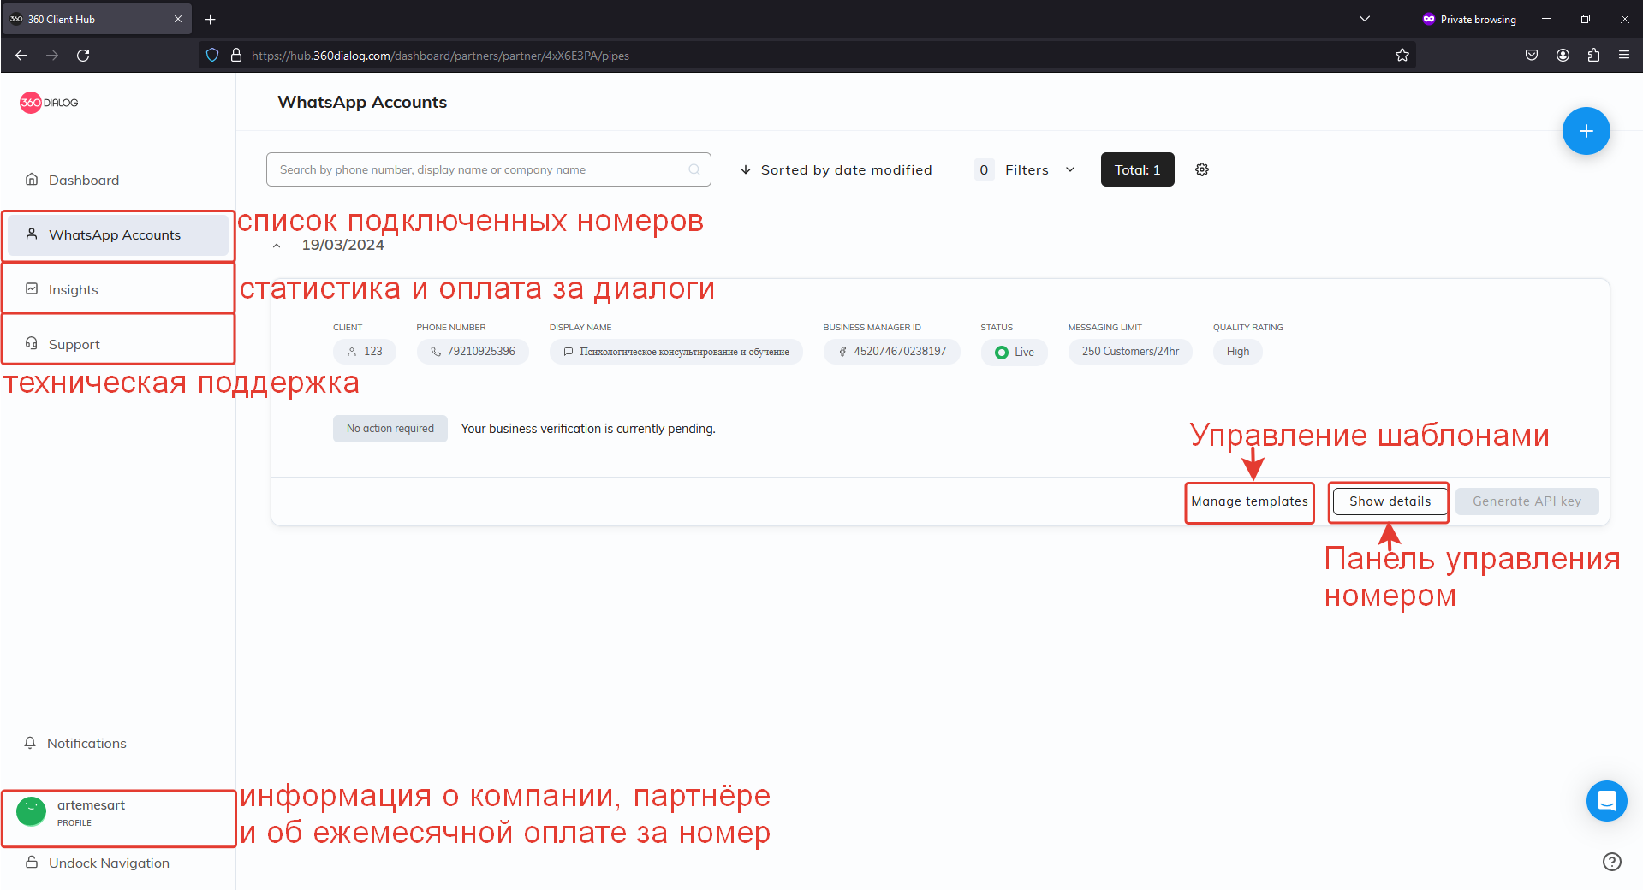
Task: Open the Pocket save icon
Action: click(1532, 56)
